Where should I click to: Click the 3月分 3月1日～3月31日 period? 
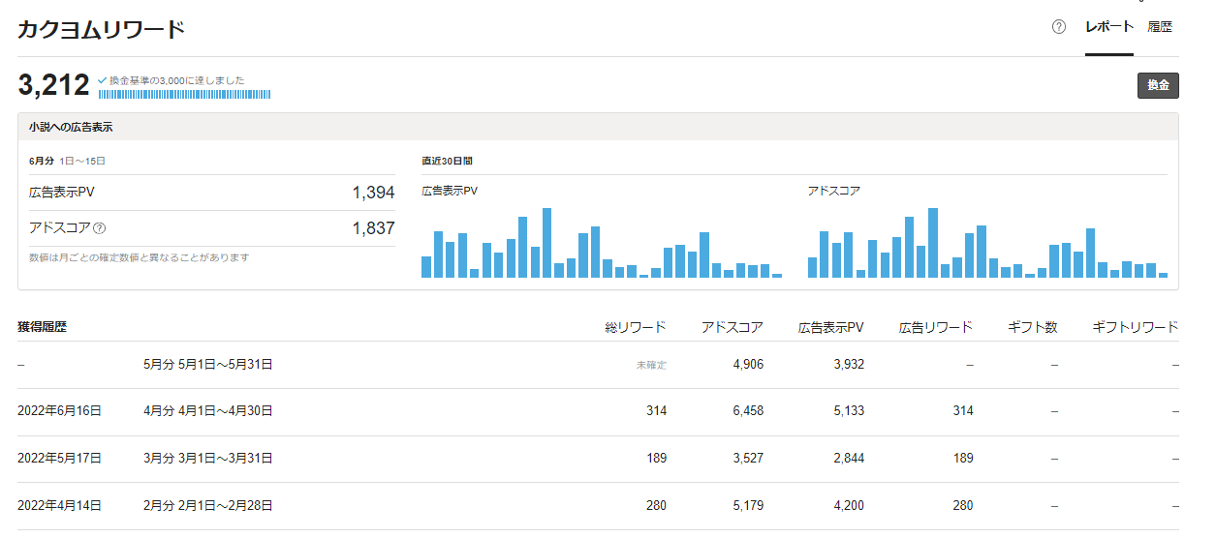point(207,458)
